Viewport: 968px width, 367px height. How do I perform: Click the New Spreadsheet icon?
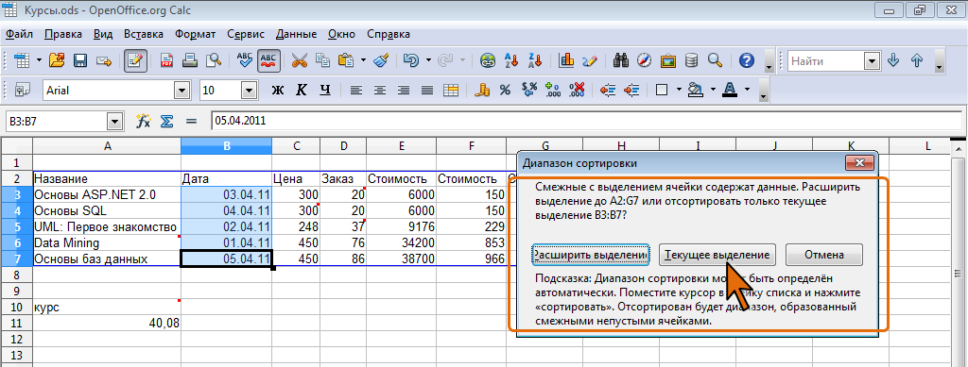click(x=23, y=60)
